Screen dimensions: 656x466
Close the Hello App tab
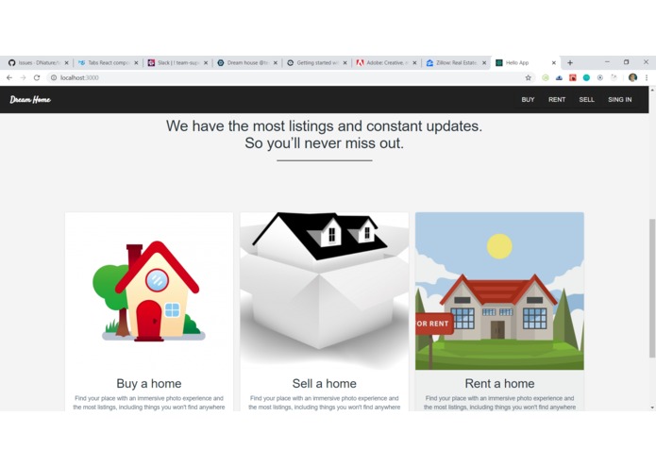(553, 62)
